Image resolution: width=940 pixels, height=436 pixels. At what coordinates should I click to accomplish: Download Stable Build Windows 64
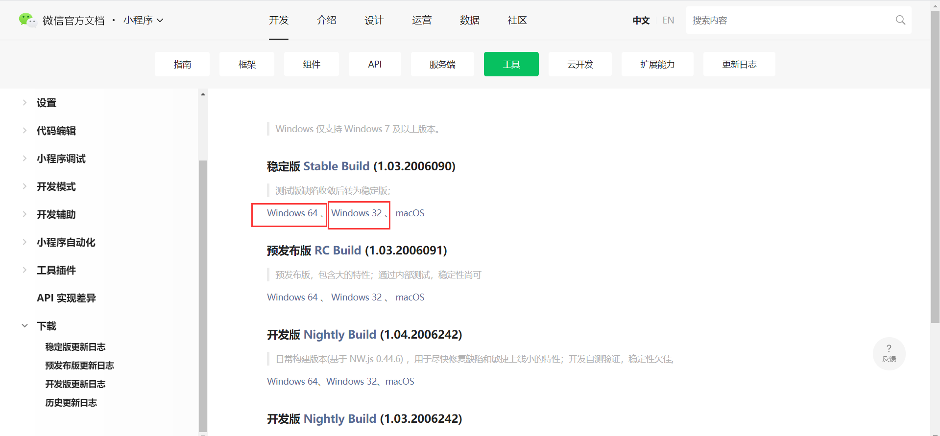(292, 213)
